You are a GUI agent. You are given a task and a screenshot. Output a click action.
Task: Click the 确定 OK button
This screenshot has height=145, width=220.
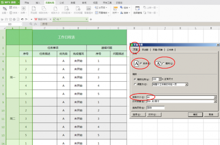pos(195,114)
